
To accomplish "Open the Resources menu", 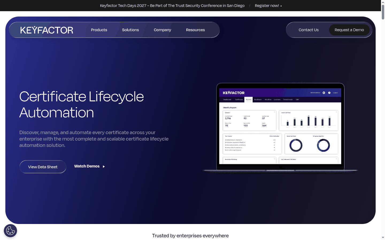I will [x=195, y=30].
